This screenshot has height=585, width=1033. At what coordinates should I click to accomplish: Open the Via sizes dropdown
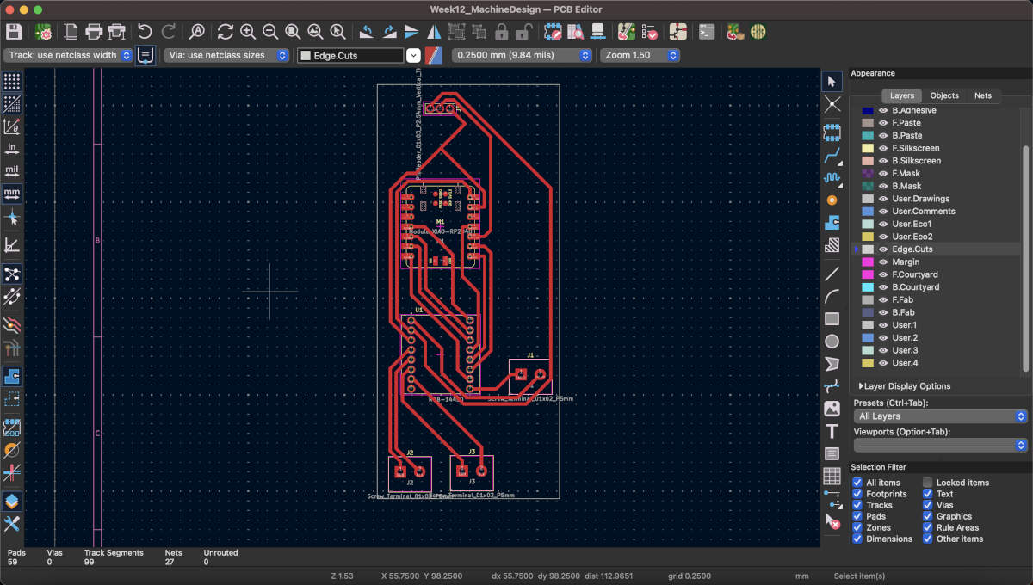226,55
